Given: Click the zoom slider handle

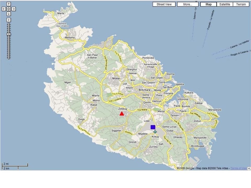Looking at the screenshot, I should click(9, 34).
